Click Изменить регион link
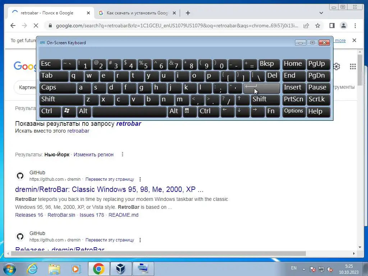Viewport: 368px width, 276px height. point(93,155)
